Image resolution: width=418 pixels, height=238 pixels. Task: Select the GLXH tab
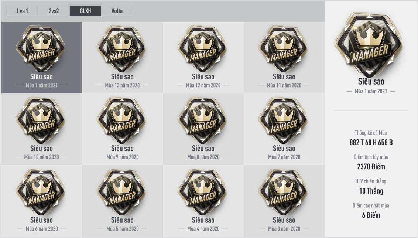[x=85, y=11]
